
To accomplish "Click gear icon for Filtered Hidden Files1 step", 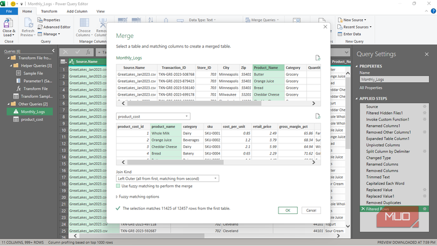I will [424, 113].
